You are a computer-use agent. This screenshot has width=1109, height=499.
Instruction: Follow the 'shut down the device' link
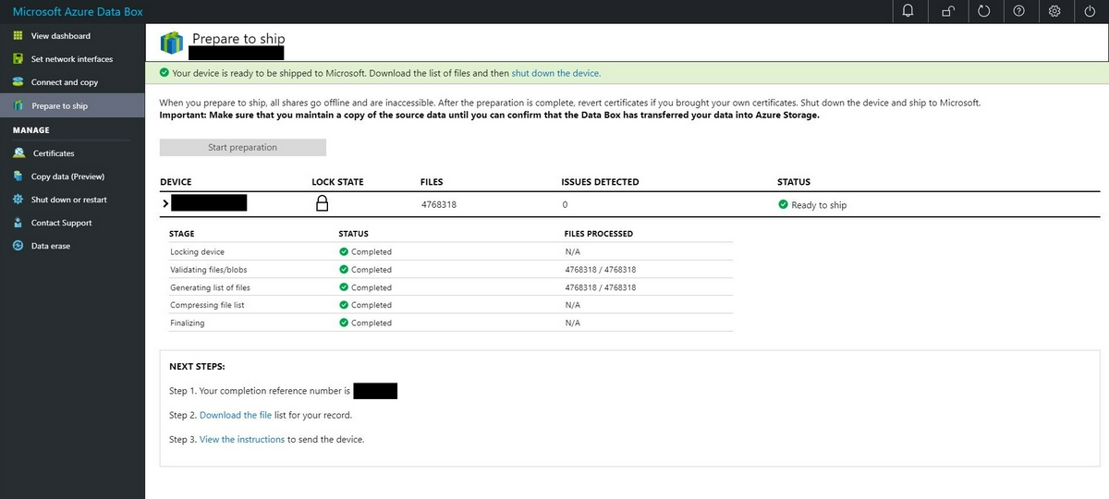point(555,73)
